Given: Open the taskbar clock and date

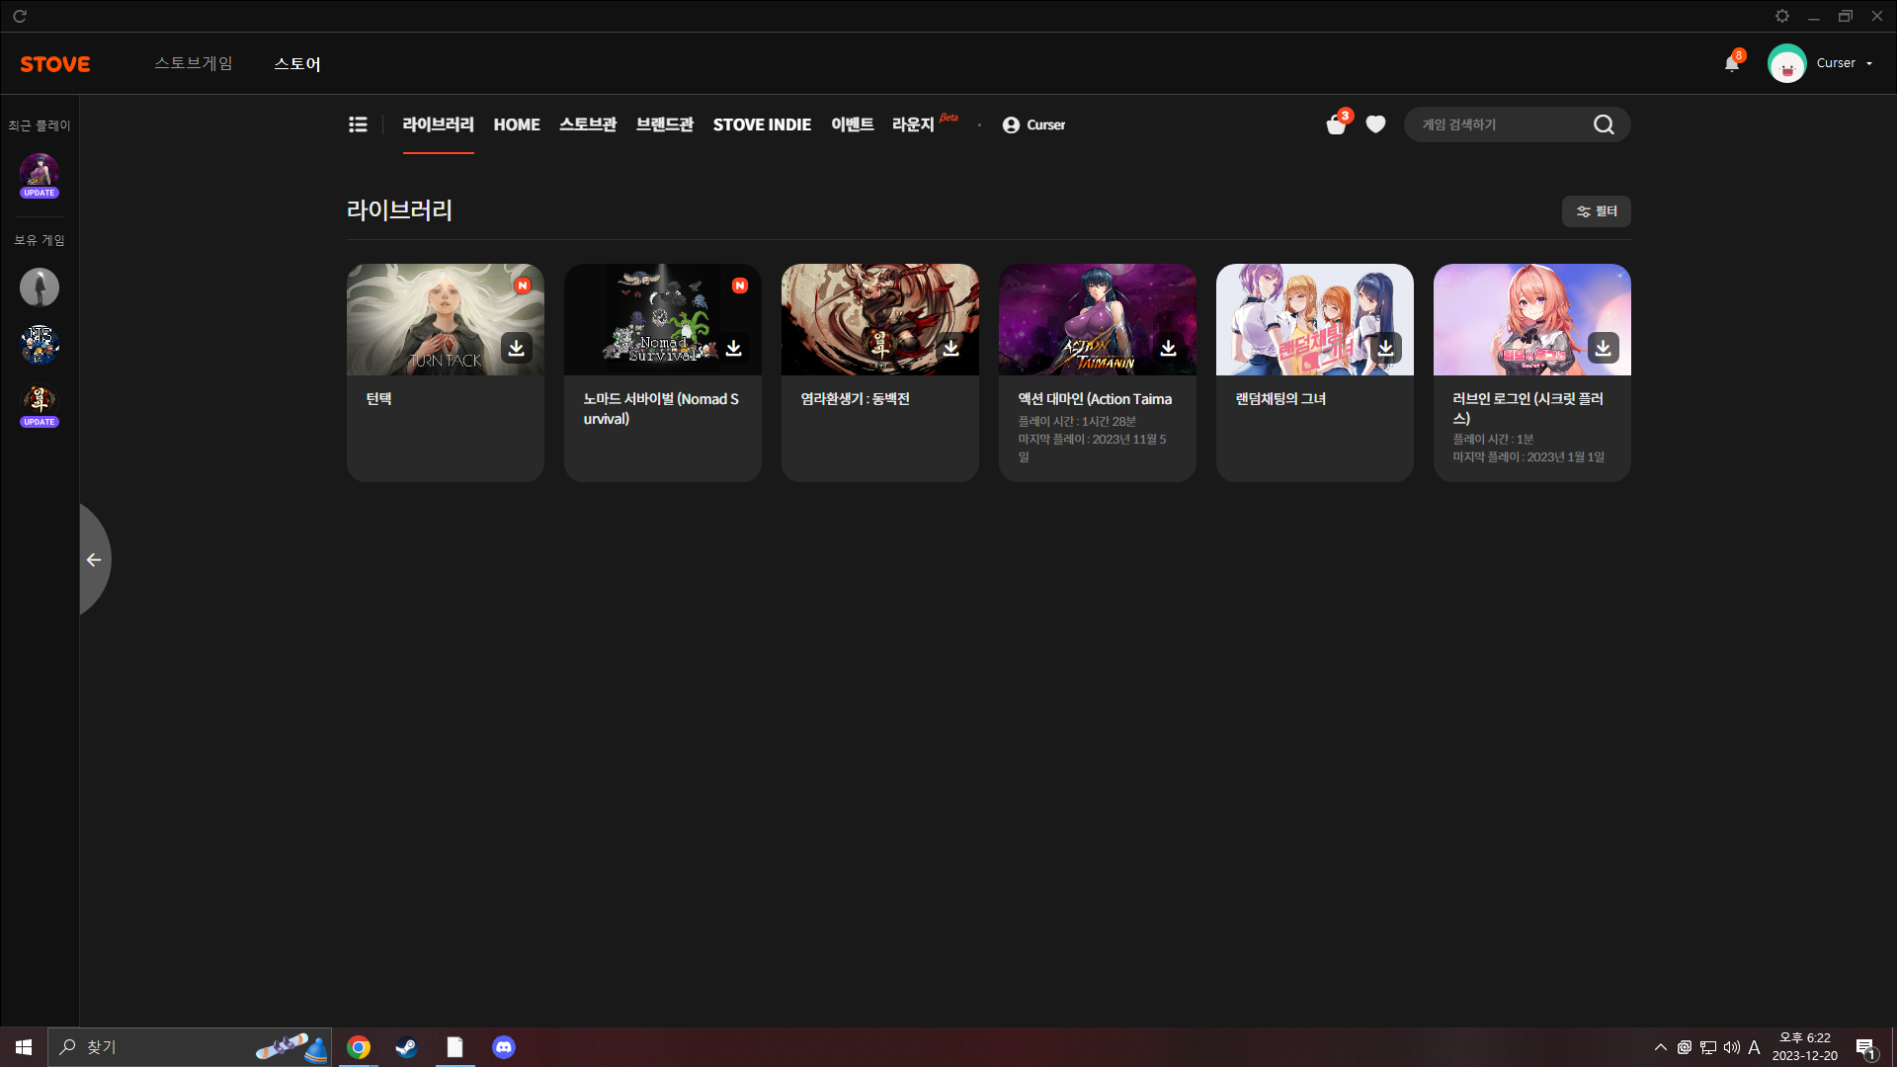Looking at the screenshot, I should pyautogui.click(x=1805, y=1047).
